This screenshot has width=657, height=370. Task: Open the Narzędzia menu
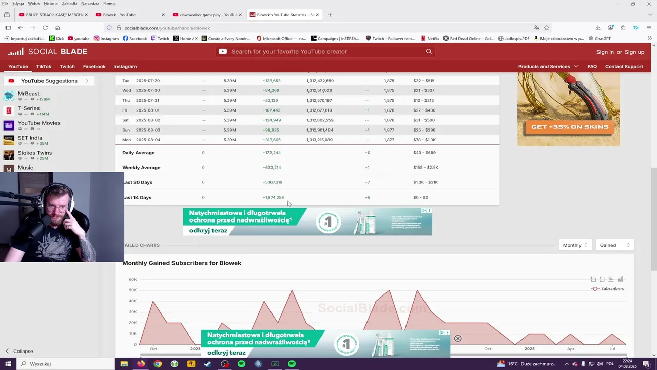tap(90, 3)
